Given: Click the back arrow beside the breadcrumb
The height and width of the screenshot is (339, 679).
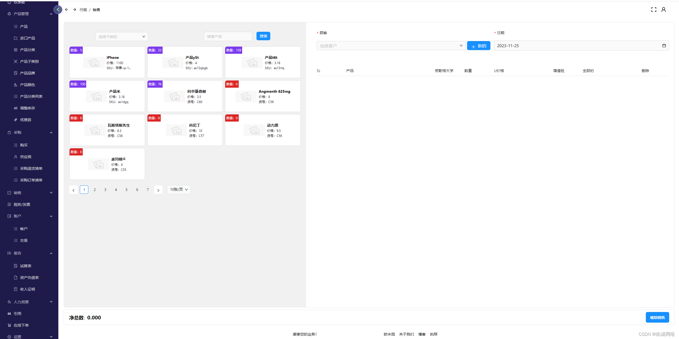Looking at the screenshot, I should click(67, 10).
